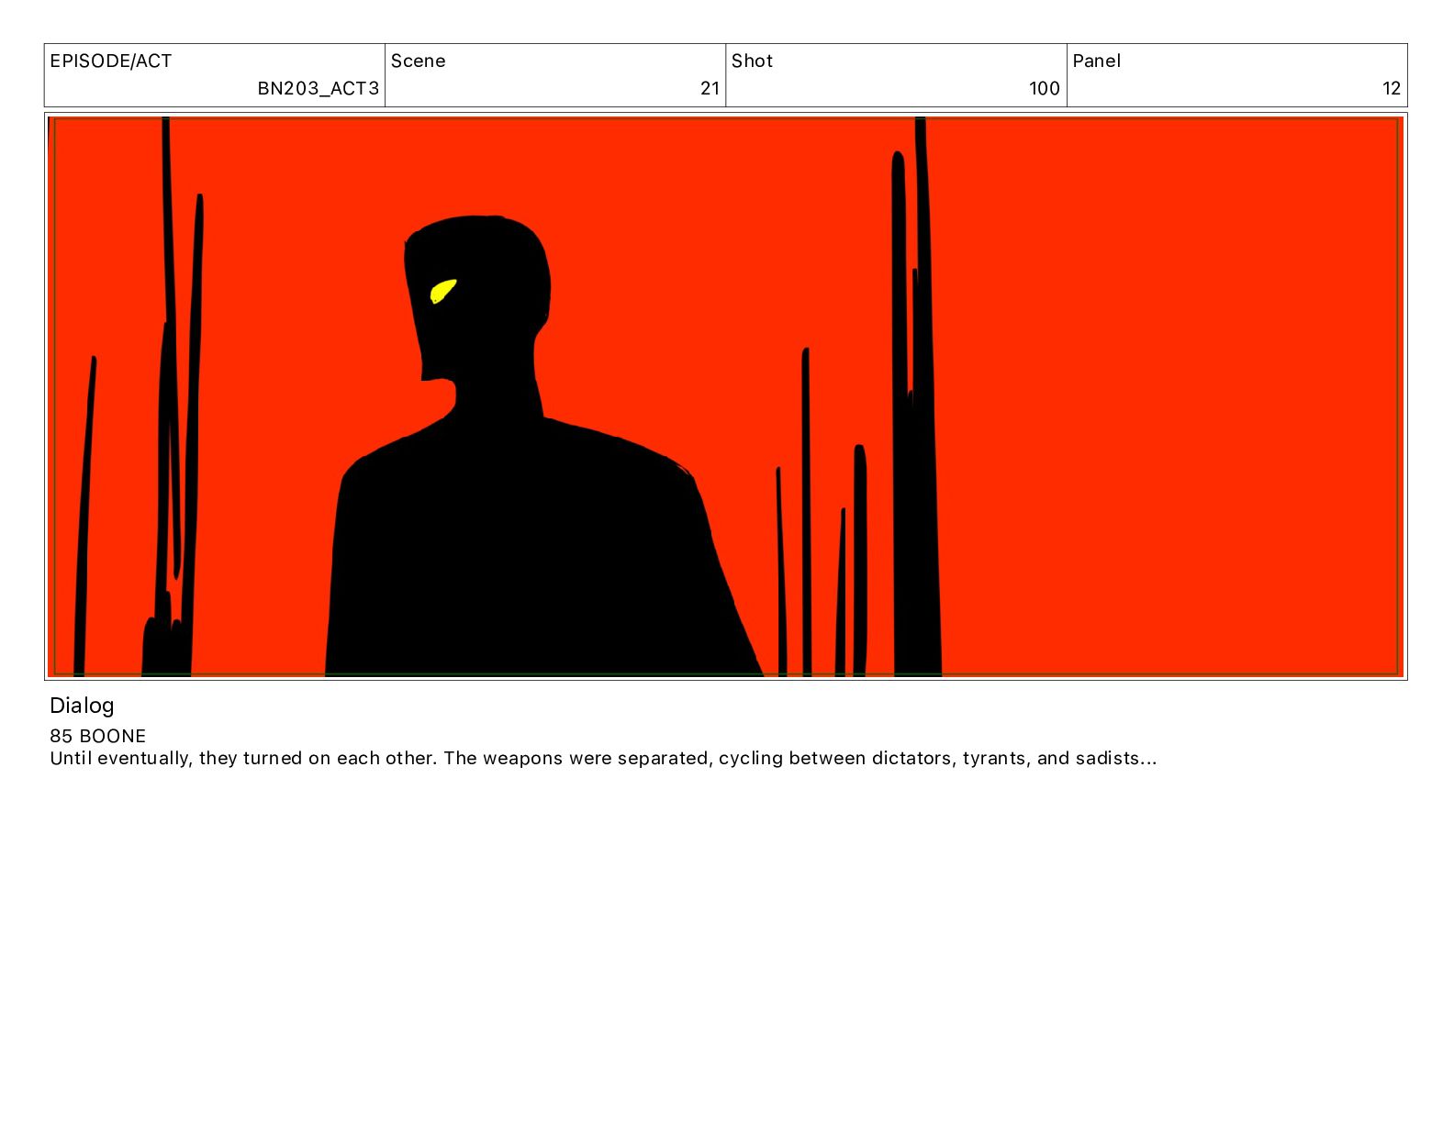Click the EPISODE/ACT header label

(111, 61)
